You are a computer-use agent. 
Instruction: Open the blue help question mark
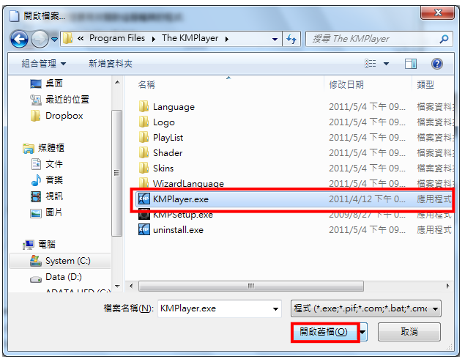point(437,64)
